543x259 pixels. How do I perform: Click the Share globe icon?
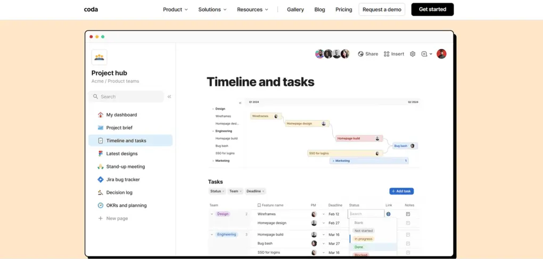coord(360,54)
